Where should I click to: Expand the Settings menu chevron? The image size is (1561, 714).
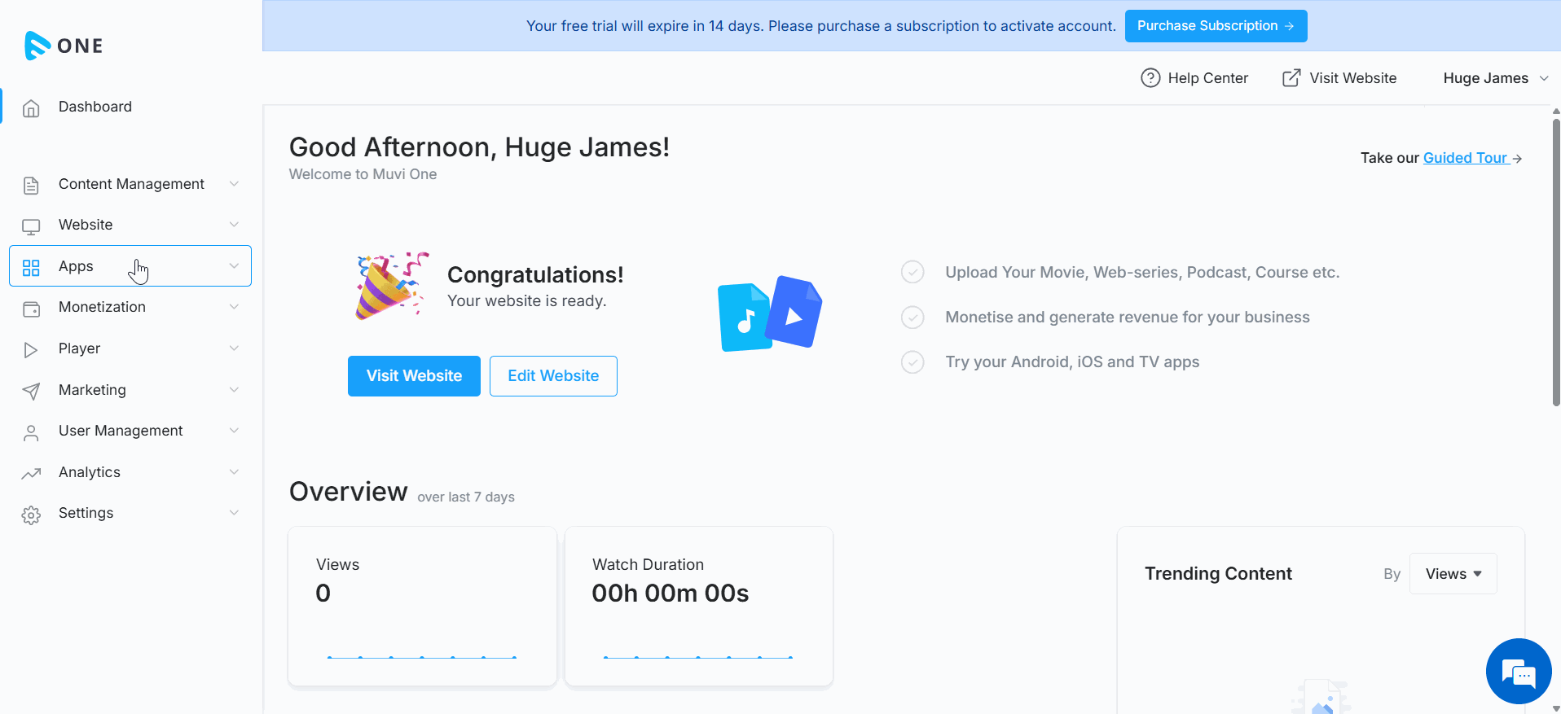click(x=234, y=513)
